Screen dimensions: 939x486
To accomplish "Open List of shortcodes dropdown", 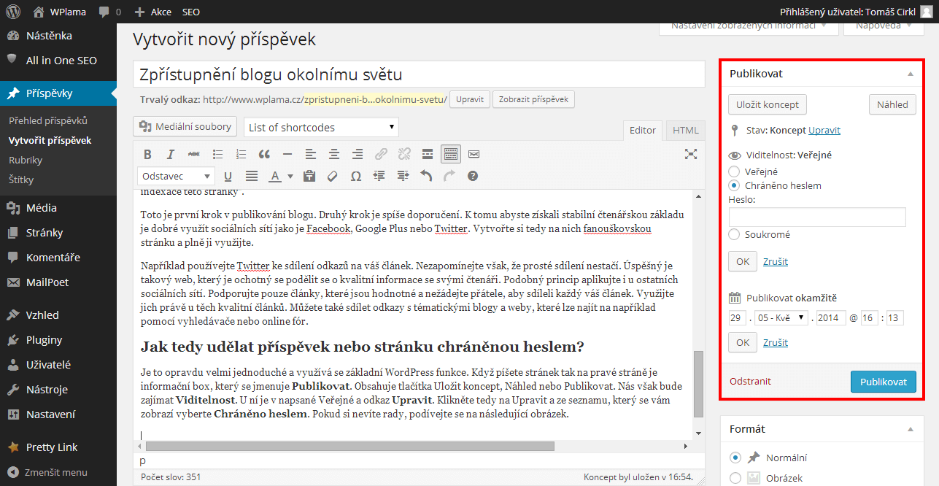I will click(322, 127).
